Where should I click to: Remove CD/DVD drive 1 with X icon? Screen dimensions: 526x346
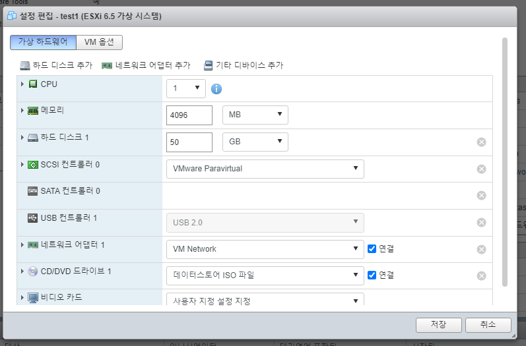[481, 275]
